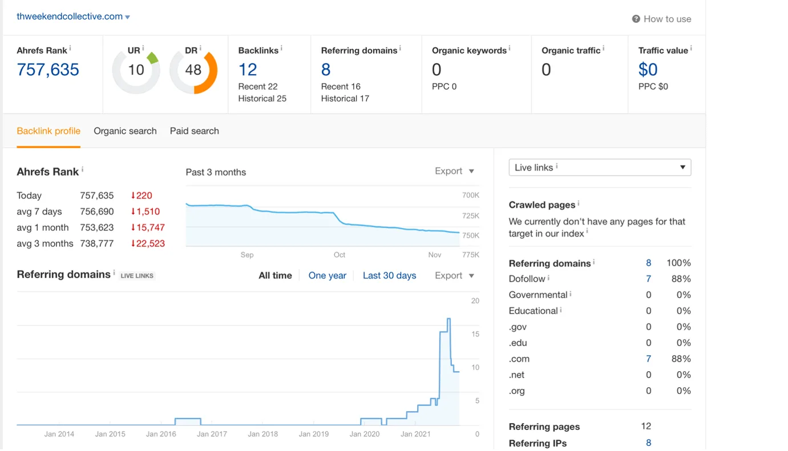Click info icon by sidebar Referring domains row
This screenshot has height=451, width=788.
click(x=594, y=262)
